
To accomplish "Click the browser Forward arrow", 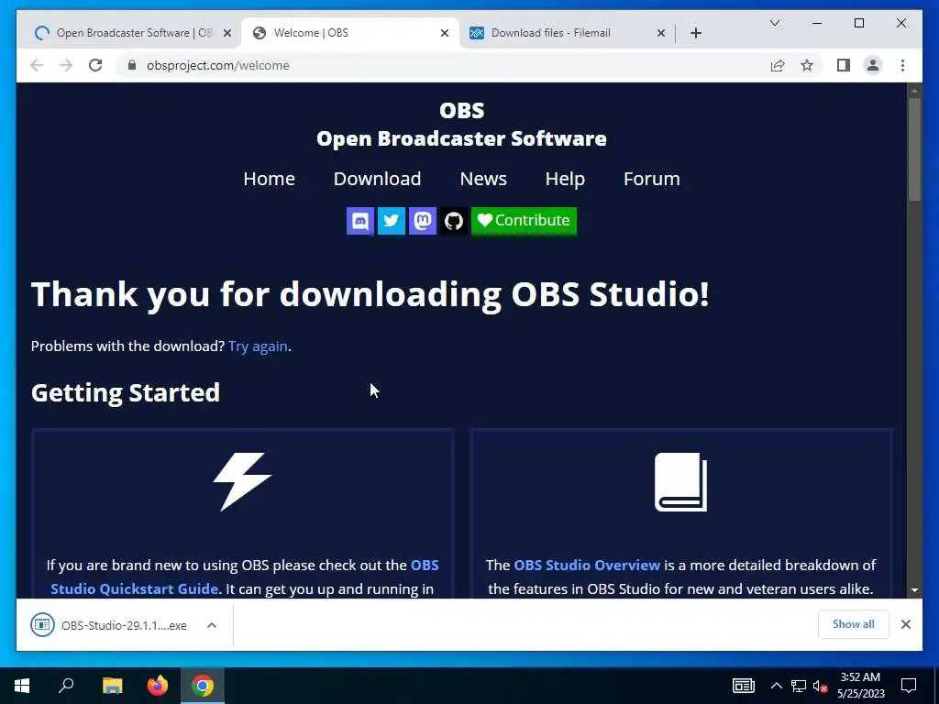I will click(66, 65).
